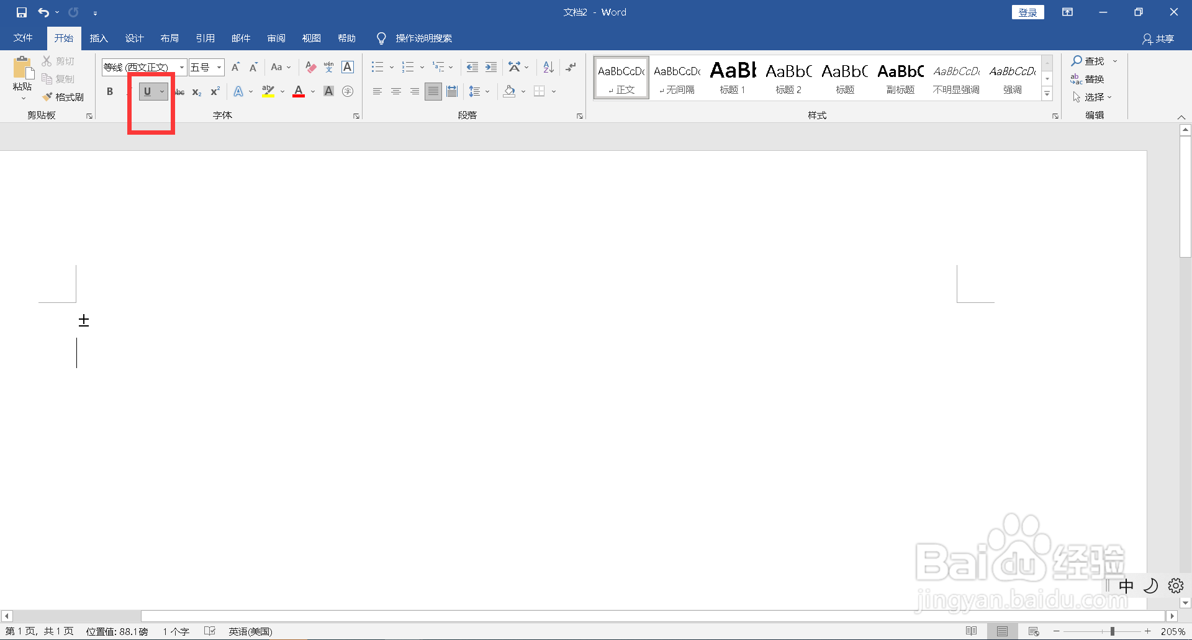Open the font size dropdown
1192x640 pixels.
219,67
